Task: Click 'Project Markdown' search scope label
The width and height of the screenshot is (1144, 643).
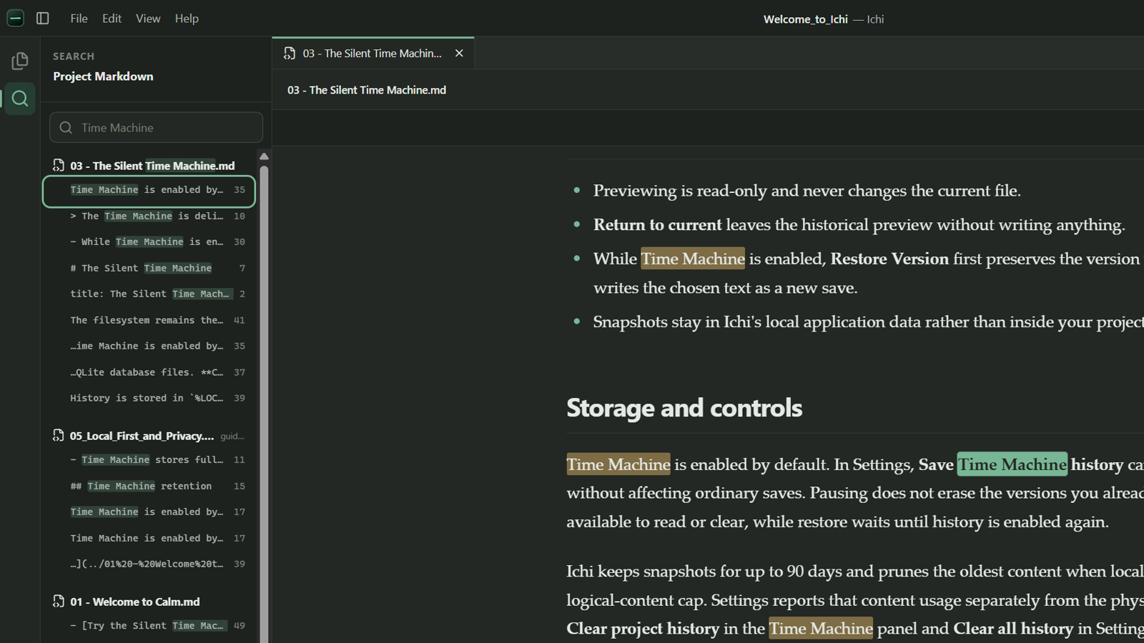Action: pos(103,76)
